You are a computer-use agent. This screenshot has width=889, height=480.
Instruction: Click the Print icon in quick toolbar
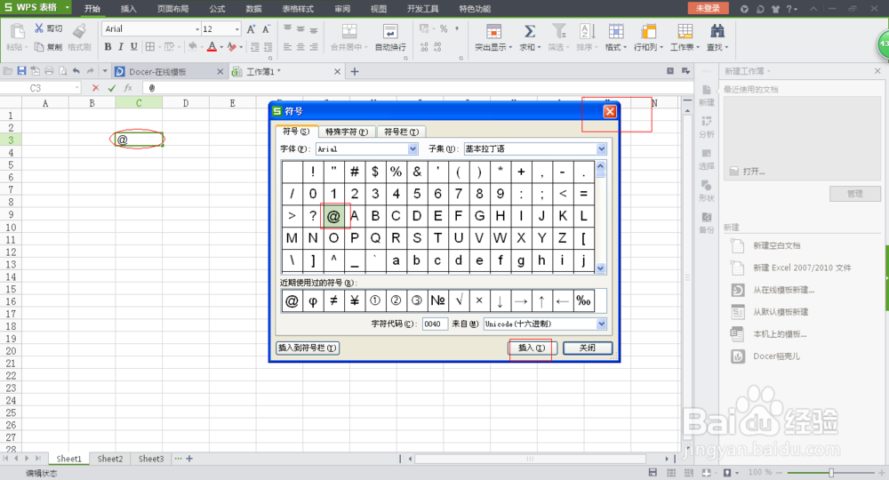point(49,71)
